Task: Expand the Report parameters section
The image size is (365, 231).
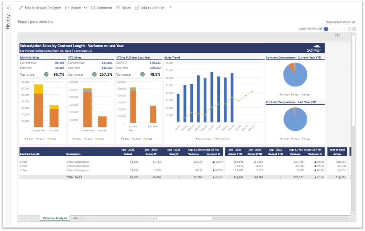Action: point(35,22)
